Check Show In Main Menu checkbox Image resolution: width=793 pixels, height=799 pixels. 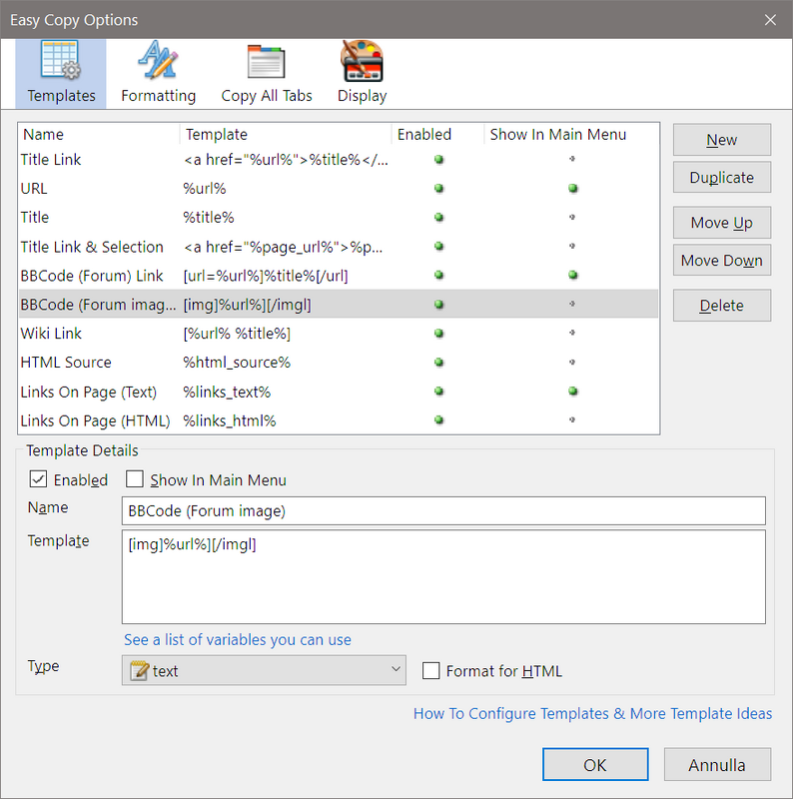pyautogui.click(x=135, y=479)
